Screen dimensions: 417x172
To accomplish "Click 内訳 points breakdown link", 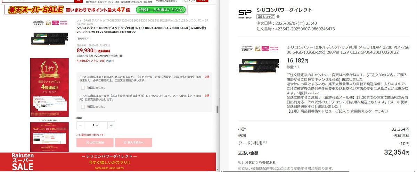I will pyautogui.click(x=109, y=61).
